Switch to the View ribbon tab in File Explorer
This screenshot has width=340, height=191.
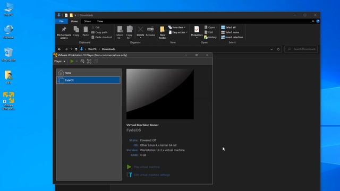(x=100, y=21)
